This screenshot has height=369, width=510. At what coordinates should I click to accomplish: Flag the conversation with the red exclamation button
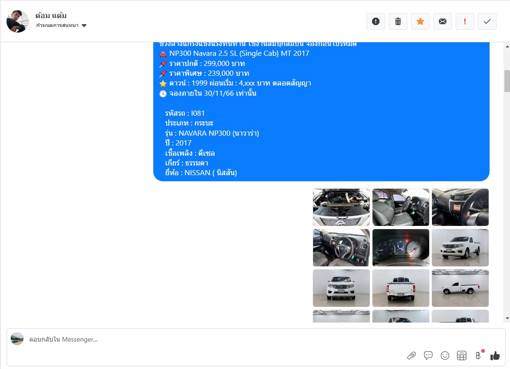(x=465, y=21)
